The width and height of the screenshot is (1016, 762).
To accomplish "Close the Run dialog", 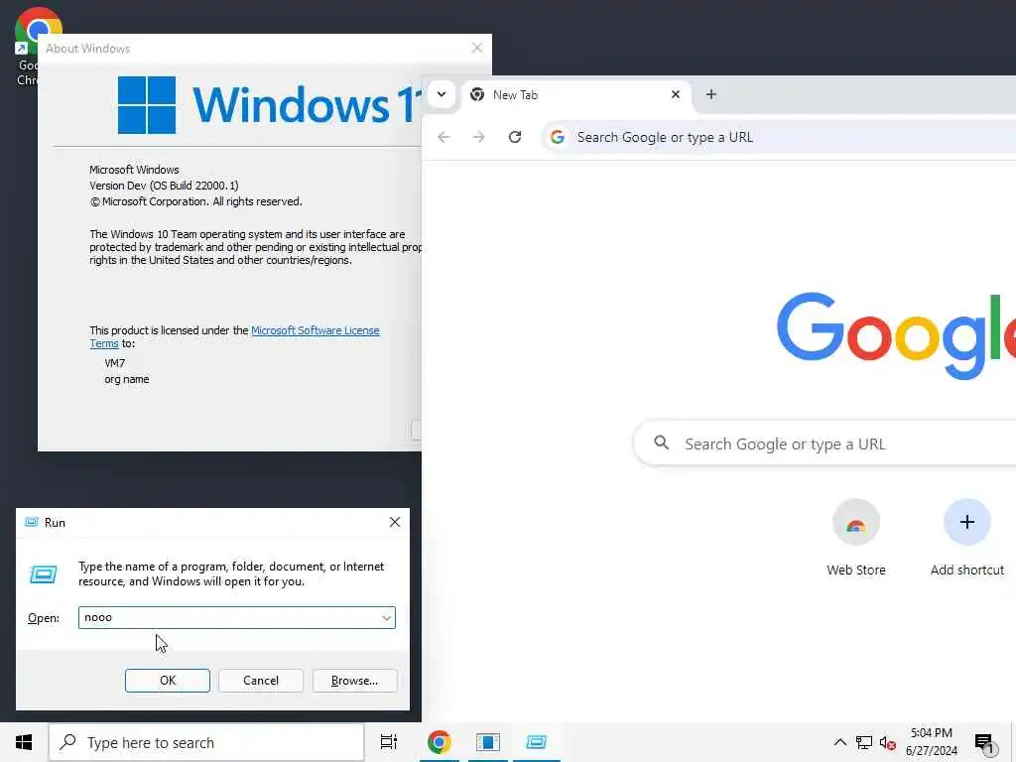I will pos(395,522).
